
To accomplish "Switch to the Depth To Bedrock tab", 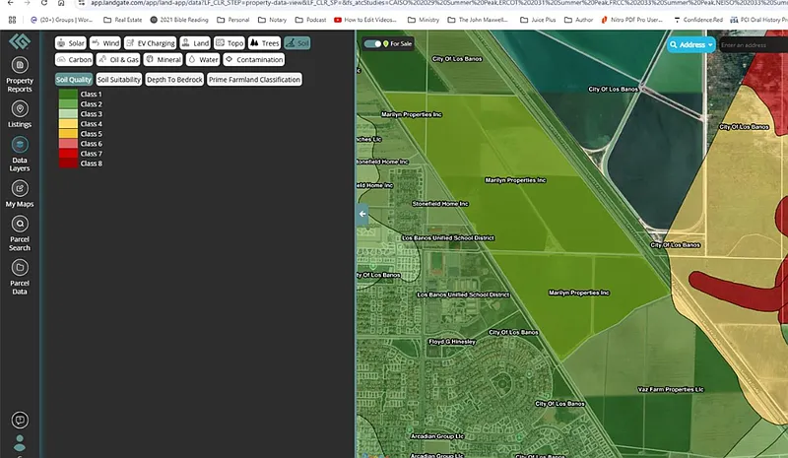I will click(x=174, y=79).
